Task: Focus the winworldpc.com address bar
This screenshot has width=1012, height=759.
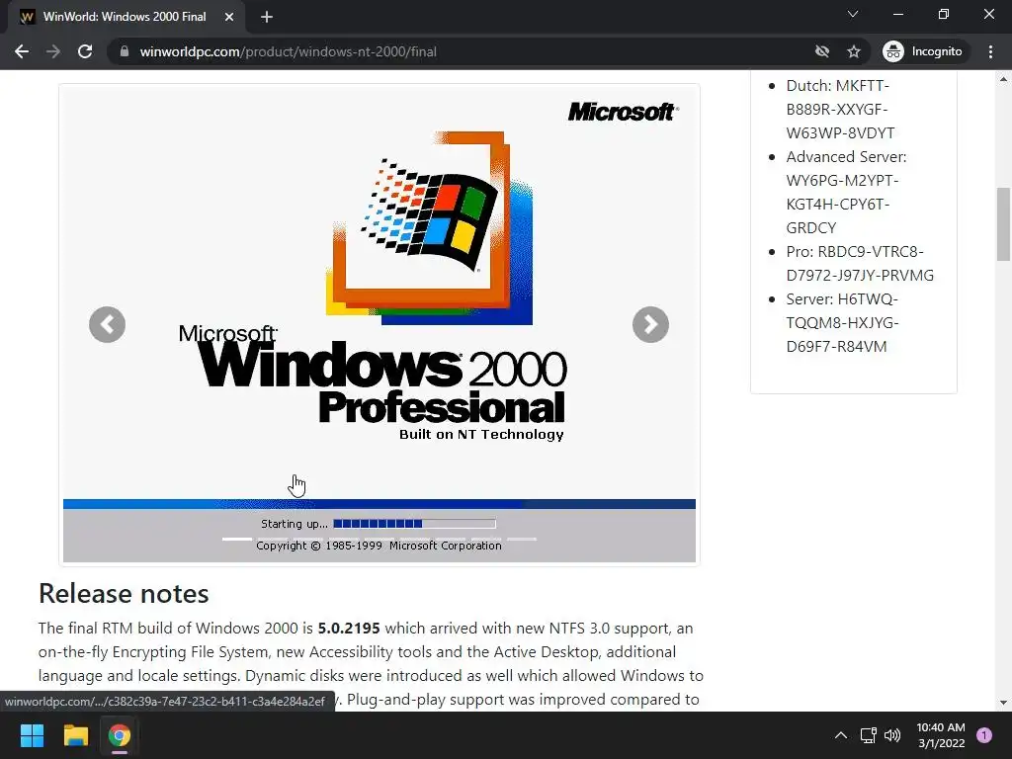Action: tap(464, 51)
